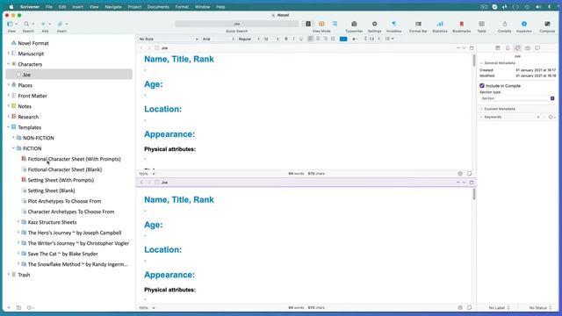
Task: Open the Regular font weight dropdown
Action: coord(249,39)
